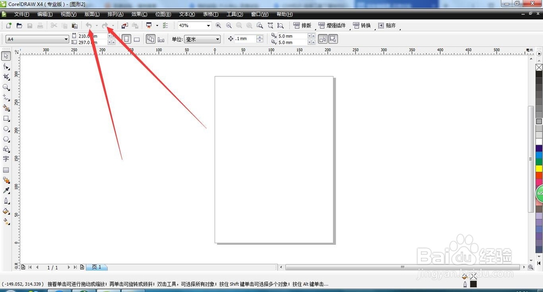Click the white swatch in the color palette

coord(539,142)
